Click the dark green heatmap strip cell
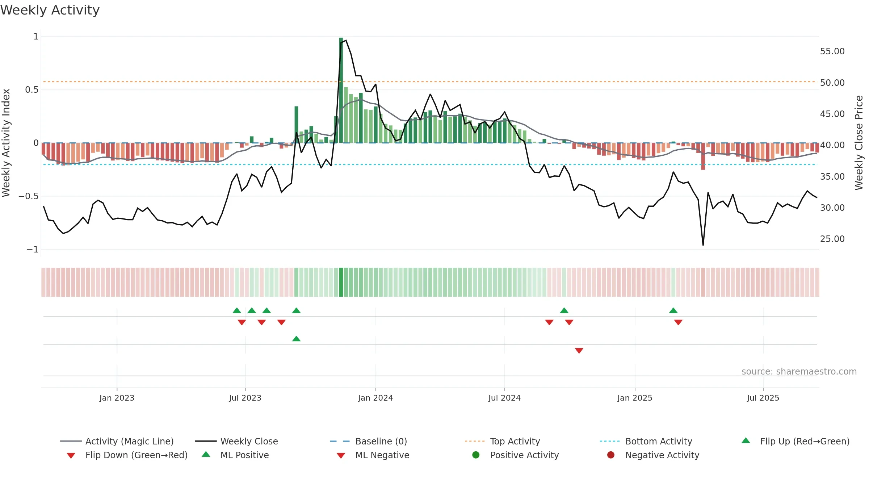This screenshot has height=489, width=869. [341, 282]
